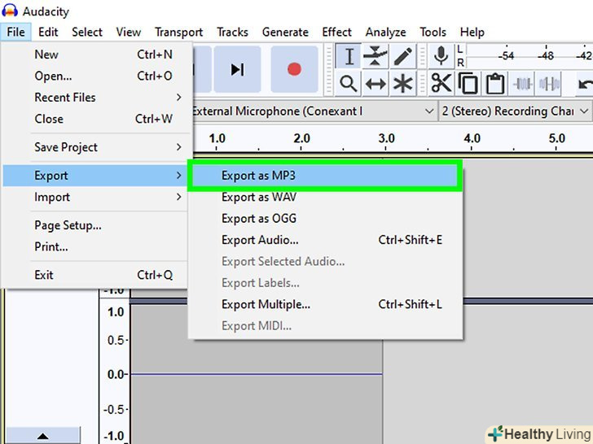The width and height of the screenshot is (593, 444).
Task: Select the Selection (I-beam) tool
Action: pos(349,57)
